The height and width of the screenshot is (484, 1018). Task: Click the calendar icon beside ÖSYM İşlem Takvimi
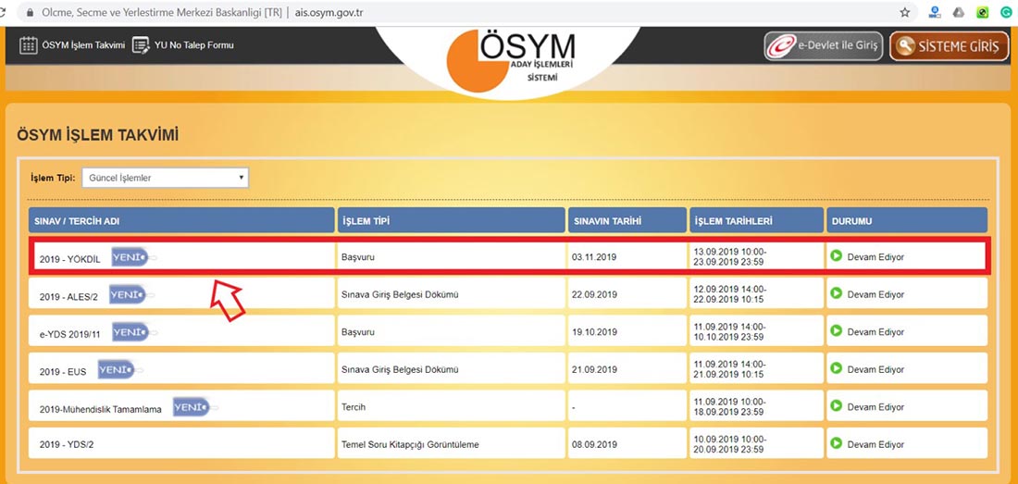[x=28, y=45]
